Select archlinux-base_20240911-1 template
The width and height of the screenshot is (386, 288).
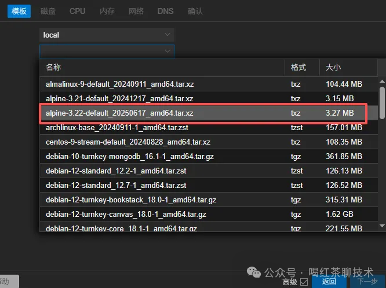pos(209,128)
